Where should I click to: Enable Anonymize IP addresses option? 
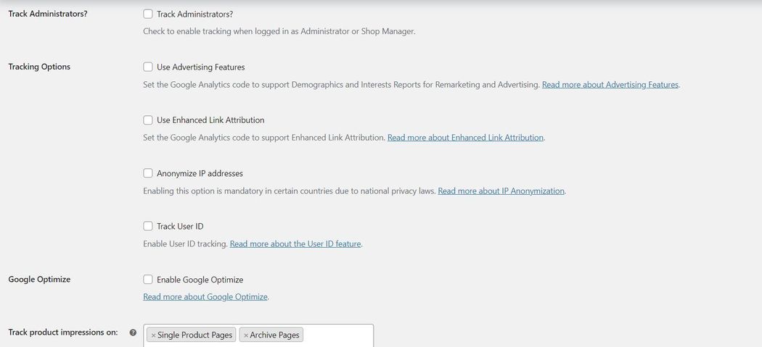(148, 174)
